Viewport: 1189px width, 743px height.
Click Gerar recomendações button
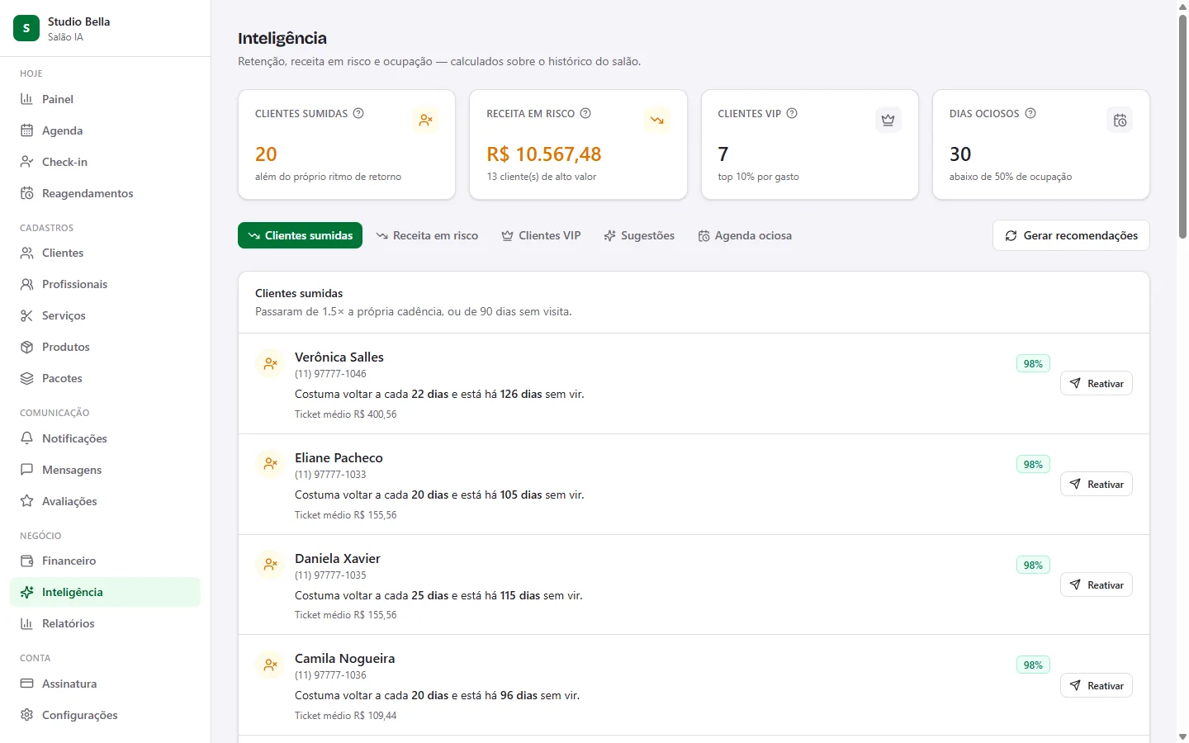coord(1071,235)
